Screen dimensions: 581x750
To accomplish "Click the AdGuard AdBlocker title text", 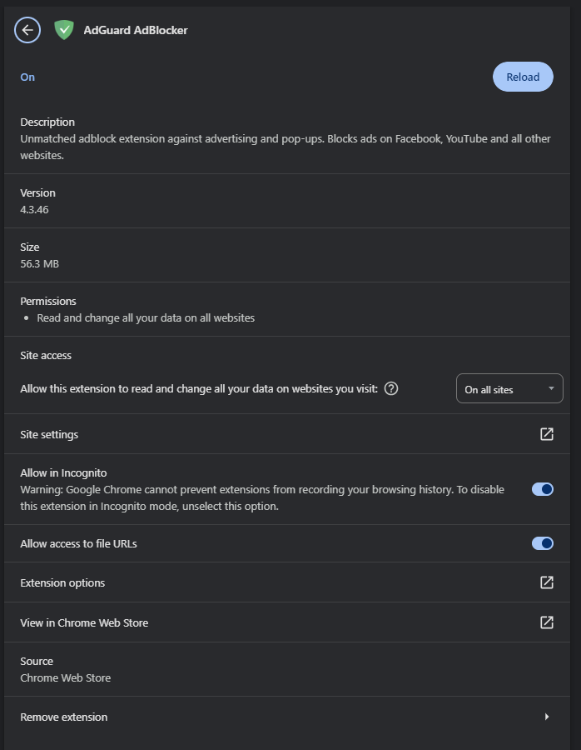I will (x=135, y=30).
